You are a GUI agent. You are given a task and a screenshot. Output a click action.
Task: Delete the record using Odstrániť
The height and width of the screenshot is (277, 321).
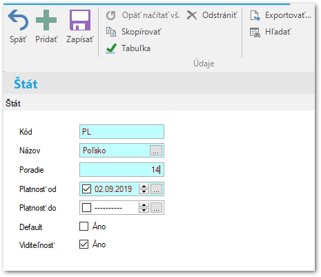[212, 15]
